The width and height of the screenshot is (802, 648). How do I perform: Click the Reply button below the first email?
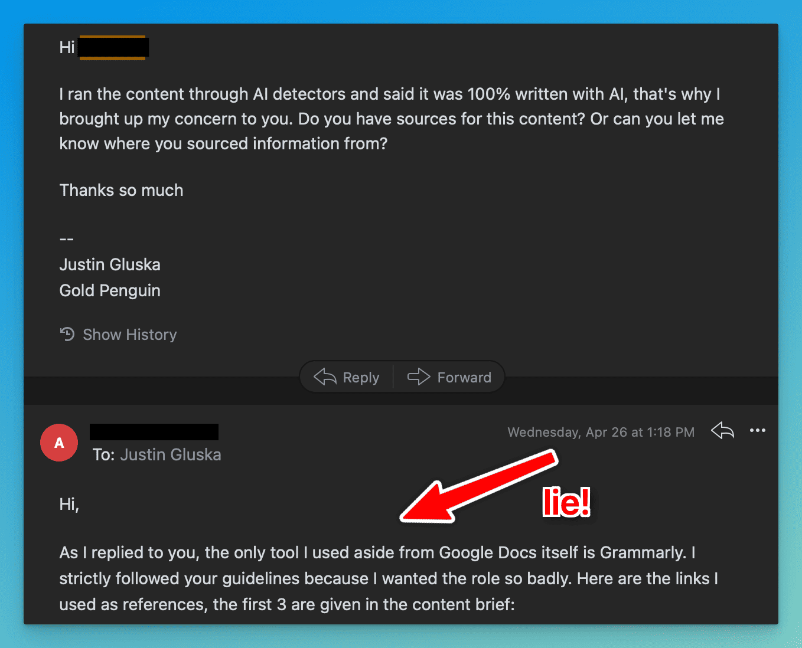pyautogui.click(x=346, y=377)
